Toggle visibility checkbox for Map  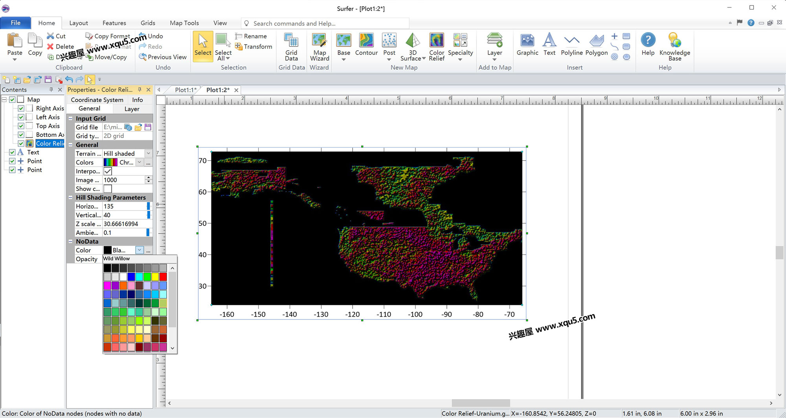point(12,100)
